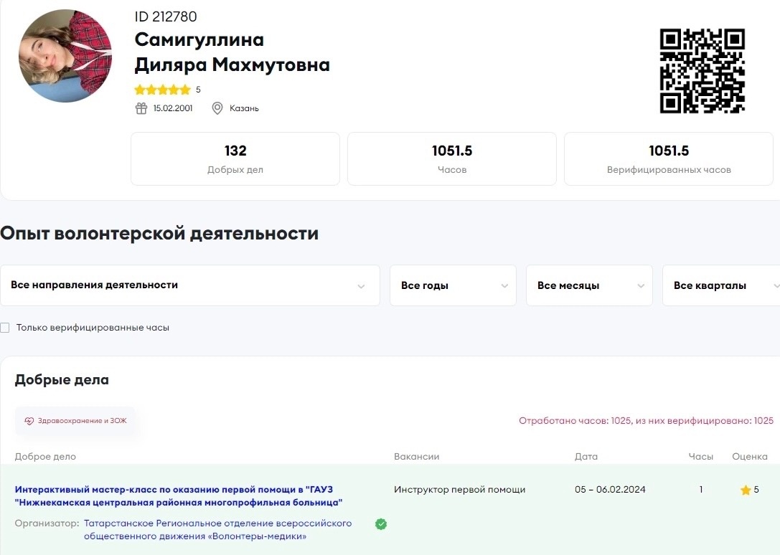The height and width of the screenshot is (555, 780).
Task: Open Все направления деятельности dropdown
Action: 189,285
